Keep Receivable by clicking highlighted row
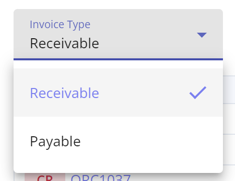 pyautogui.click(x=118, y=93)
